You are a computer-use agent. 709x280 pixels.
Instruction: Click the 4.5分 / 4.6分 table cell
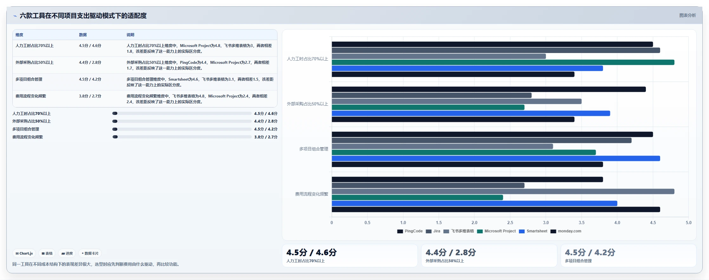(90, 46)
